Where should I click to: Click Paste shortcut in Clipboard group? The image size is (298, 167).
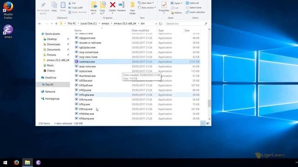[77, 12]
